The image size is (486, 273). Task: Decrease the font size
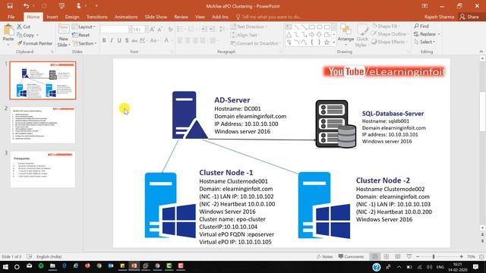click(x=160, y=29)
